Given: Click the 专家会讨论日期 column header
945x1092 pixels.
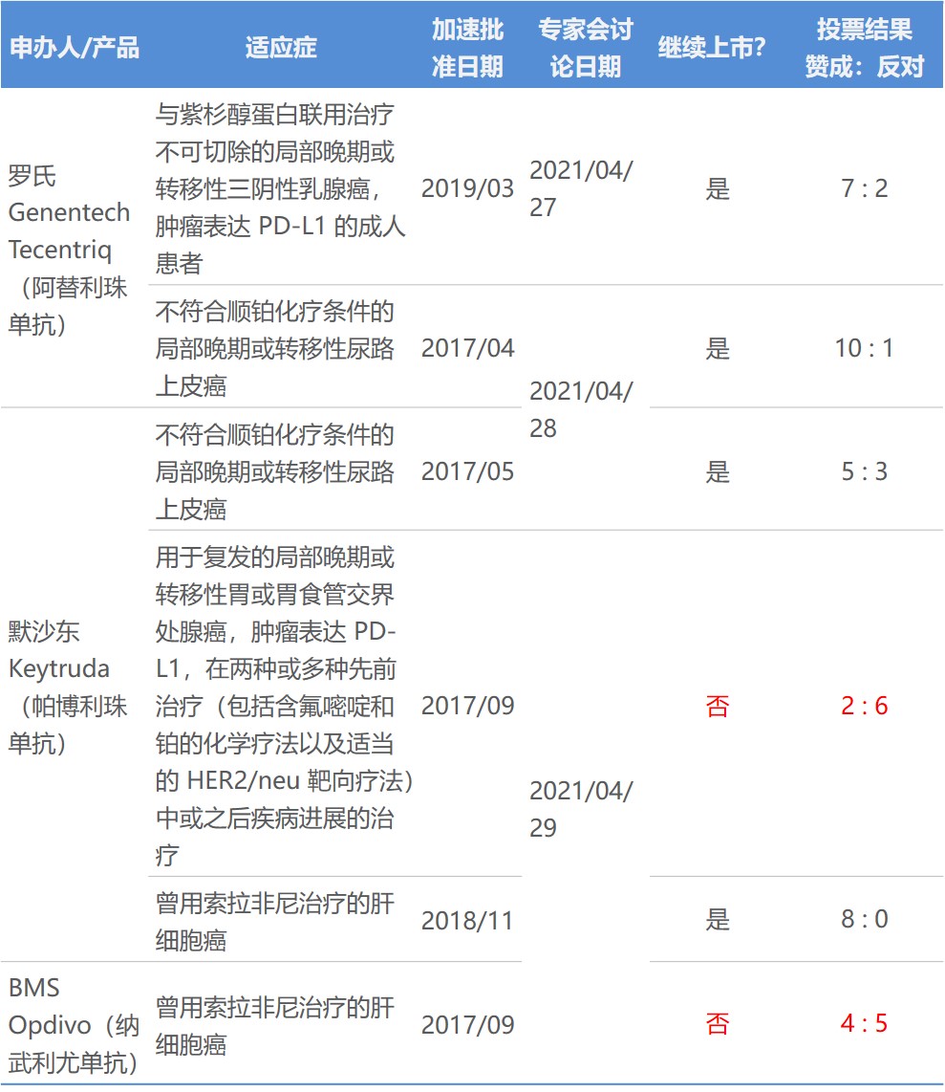Looking at the screenshot, I should pos(585,48).
